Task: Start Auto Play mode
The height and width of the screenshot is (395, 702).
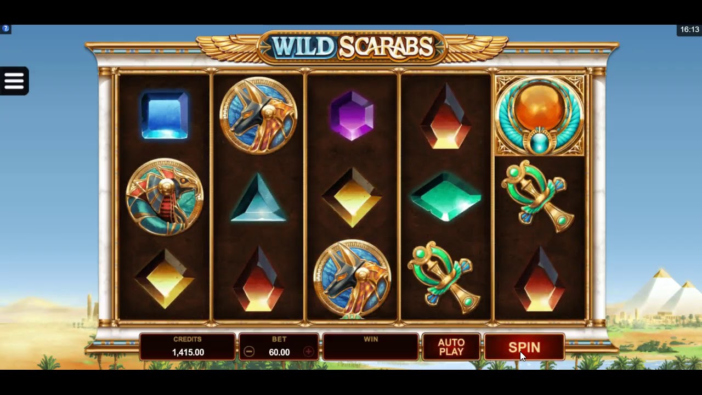Action: click(451, 347)
